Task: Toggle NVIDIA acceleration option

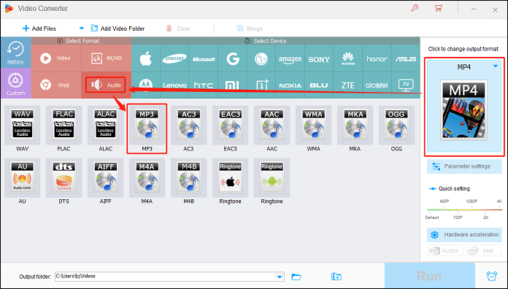Action: tap(445, 250)
